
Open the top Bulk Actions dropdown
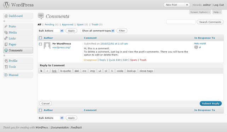pos(51,31)
